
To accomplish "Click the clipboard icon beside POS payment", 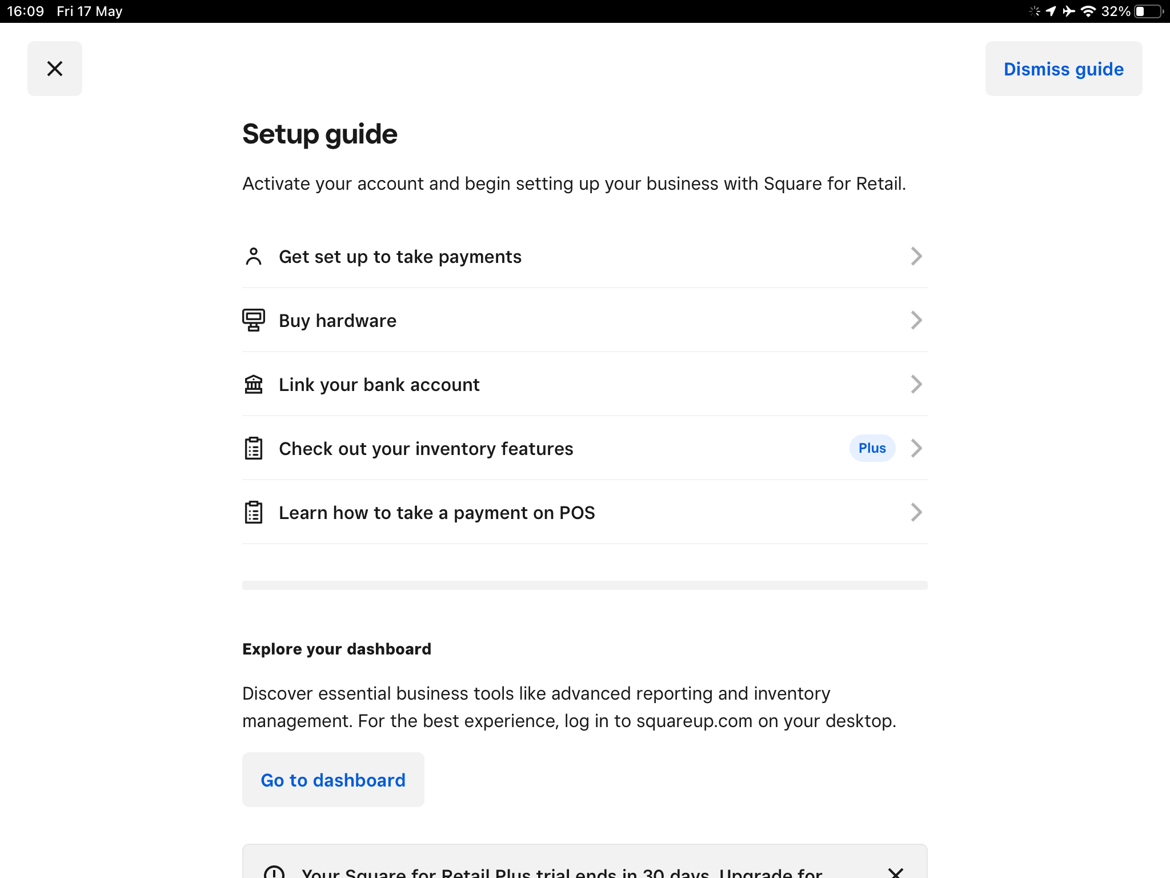I will pos(254,513).
